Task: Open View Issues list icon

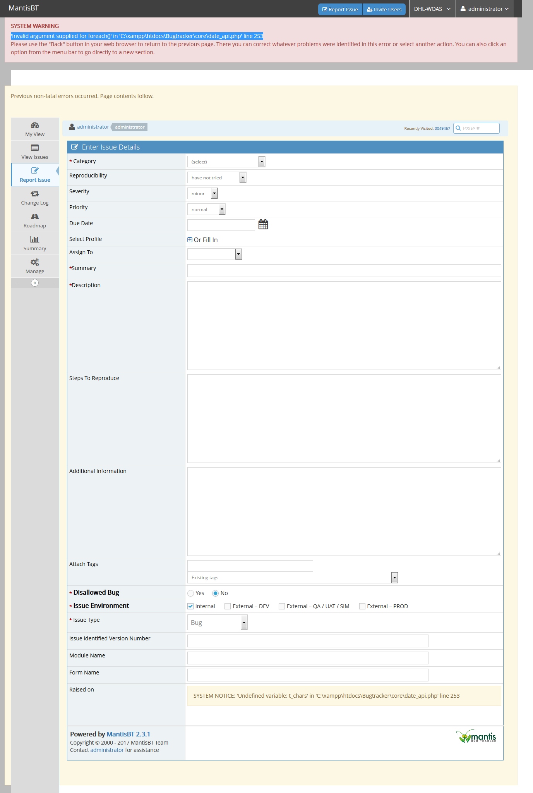Action: [35, 148]
